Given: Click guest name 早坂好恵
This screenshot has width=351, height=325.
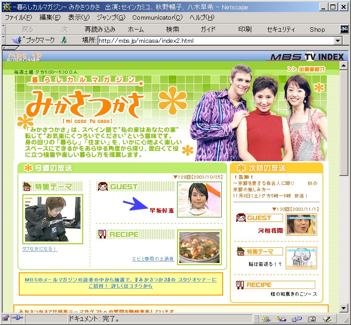Looking at the screenshot, I should click(161, 210).
